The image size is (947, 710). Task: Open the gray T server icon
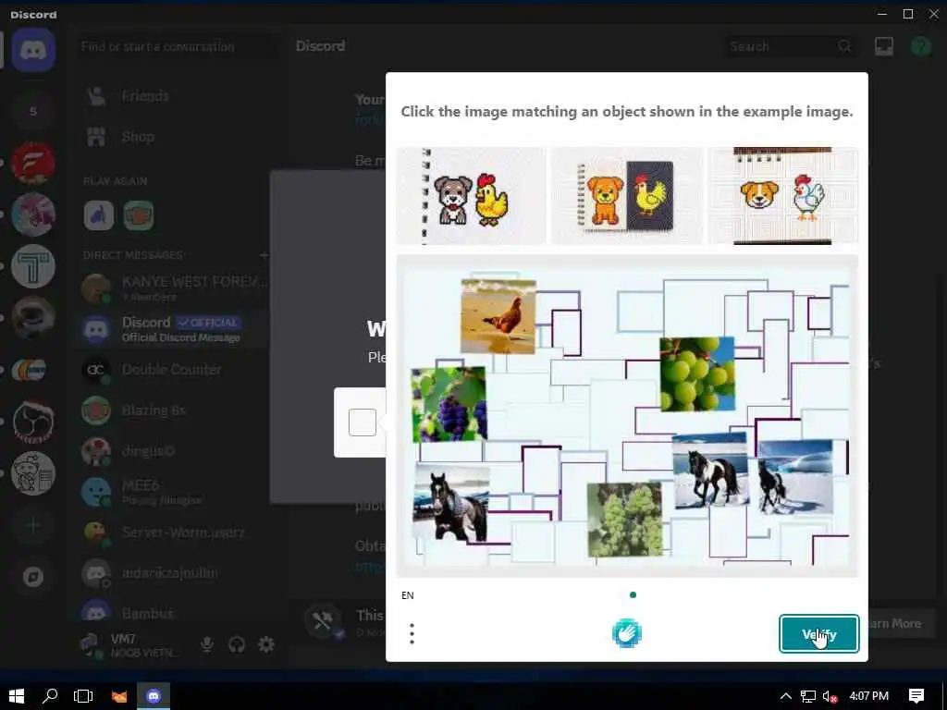(33, 266)
